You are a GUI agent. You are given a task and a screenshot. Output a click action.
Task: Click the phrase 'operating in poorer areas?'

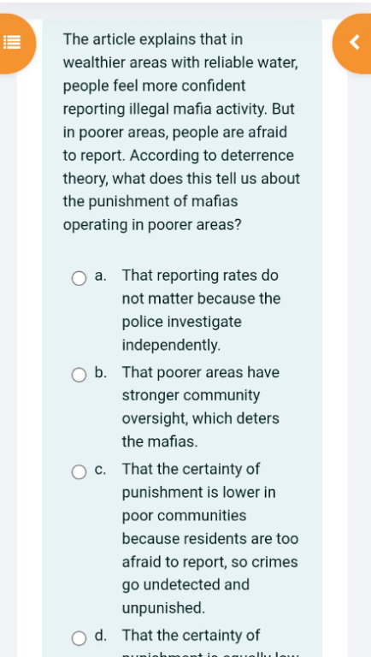coord(152,225)
